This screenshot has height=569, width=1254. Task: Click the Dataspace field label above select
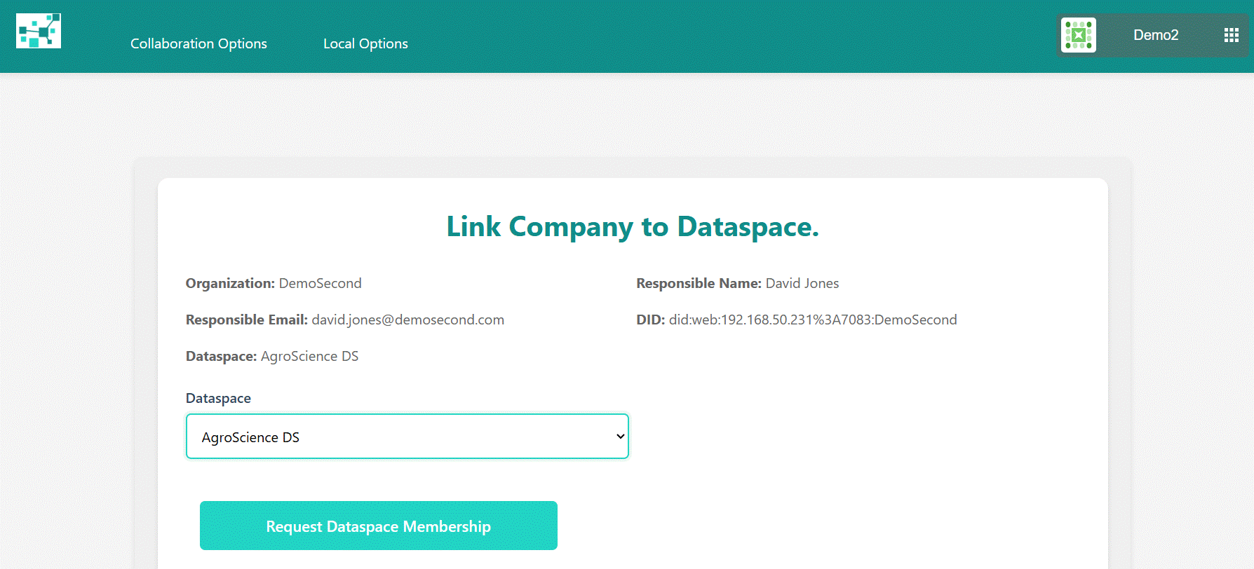218,398
